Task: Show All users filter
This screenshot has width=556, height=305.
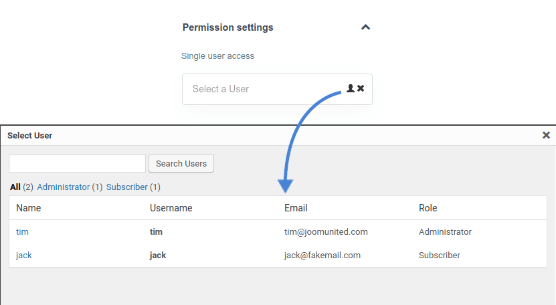Action: pos(15,187)
